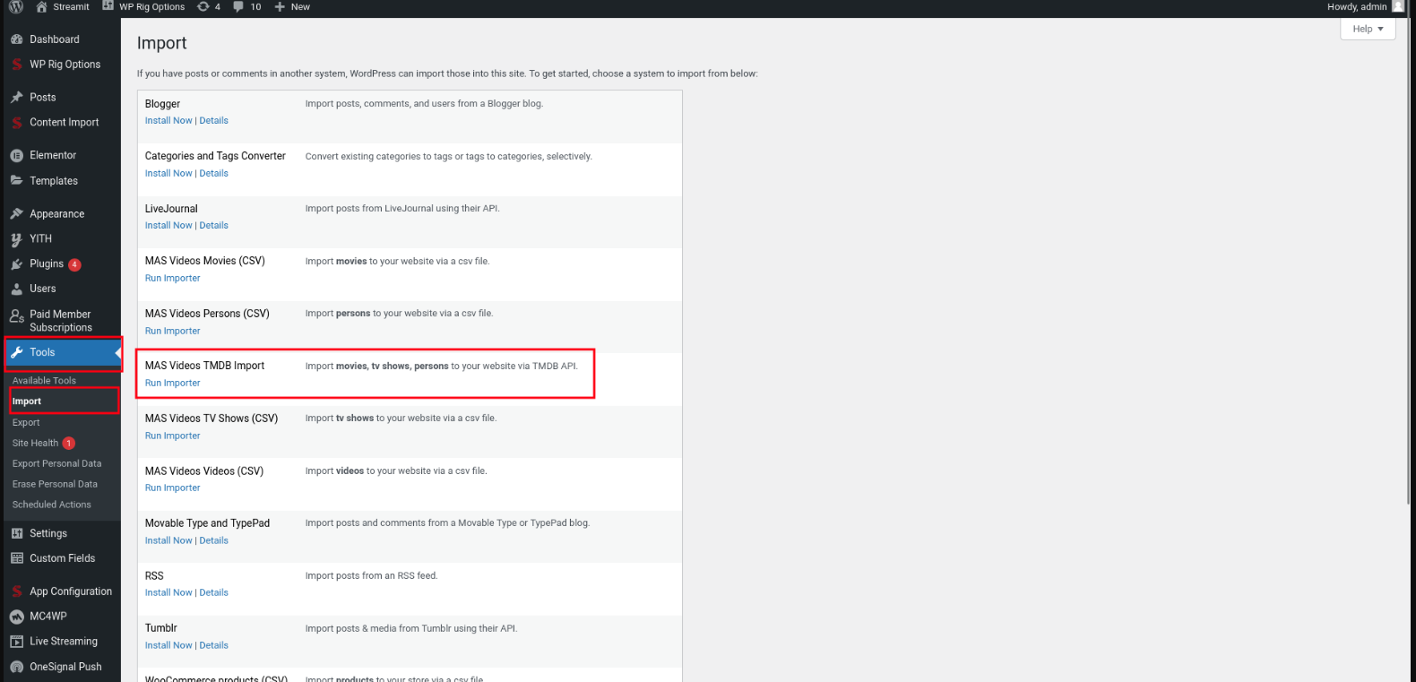1416x682 pixels.
Task: Click the Posts pushpin icon
Action: [x=16, y=97]
